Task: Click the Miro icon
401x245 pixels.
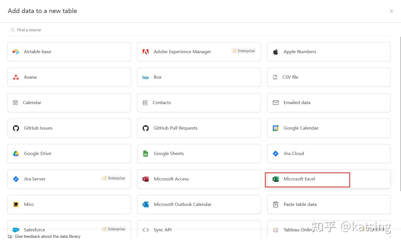Action: click(x=16, y=205)
